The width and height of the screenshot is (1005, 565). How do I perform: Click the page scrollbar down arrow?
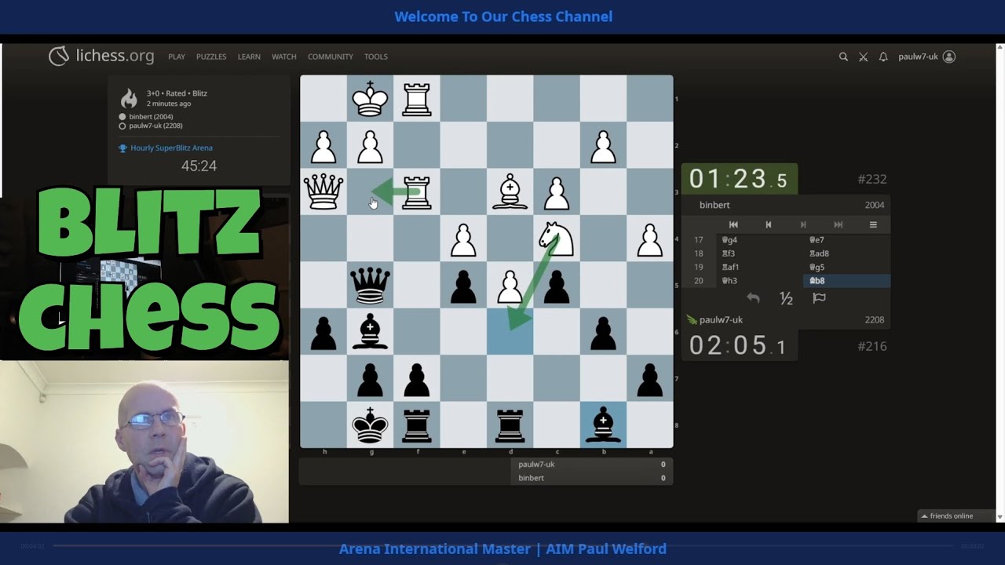tap(1000, 517)
